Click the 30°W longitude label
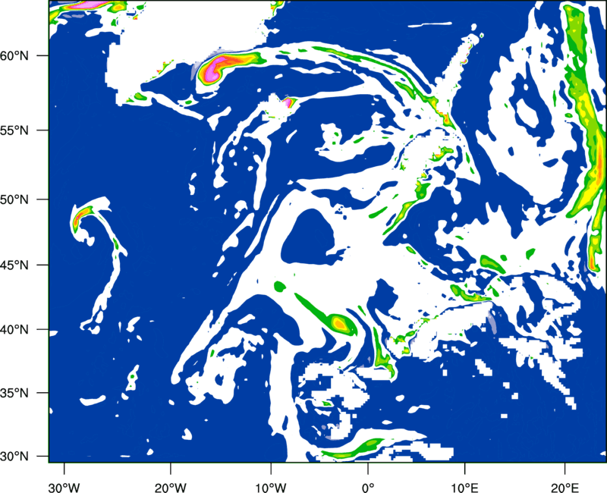The height and width of the screenshot is (493, 607). coord(64,488)
